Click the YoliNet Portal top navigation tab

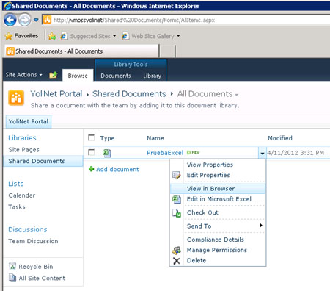[29, 121]
